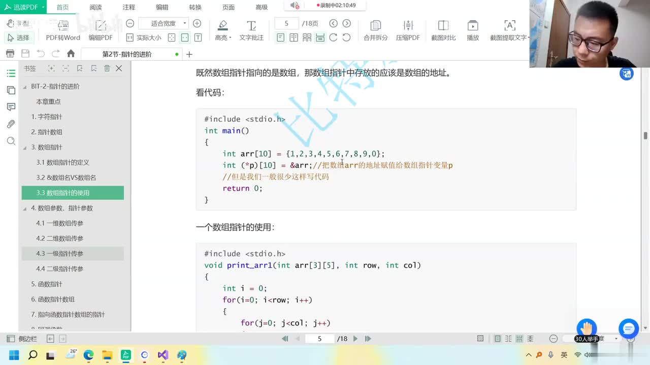This screenshot has height=365, width=650.
Task: Zoom in with the plus button
Action: click(197, 23)
